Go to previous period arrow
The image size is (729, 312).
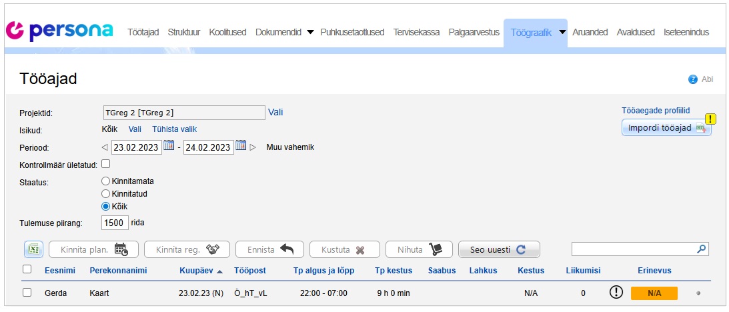click(x=105, y=147)
